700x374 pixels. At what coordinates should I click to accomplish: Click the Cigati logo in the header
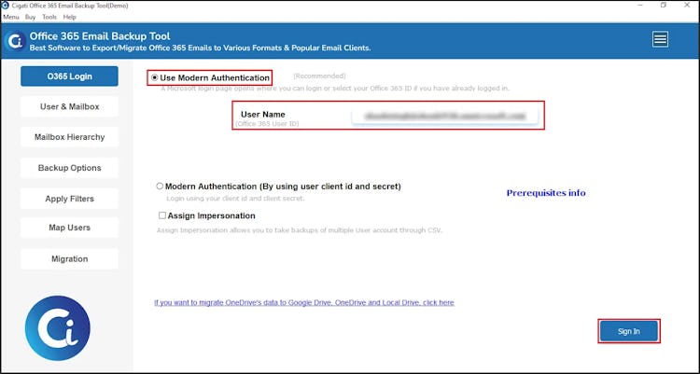pos(15,41)
